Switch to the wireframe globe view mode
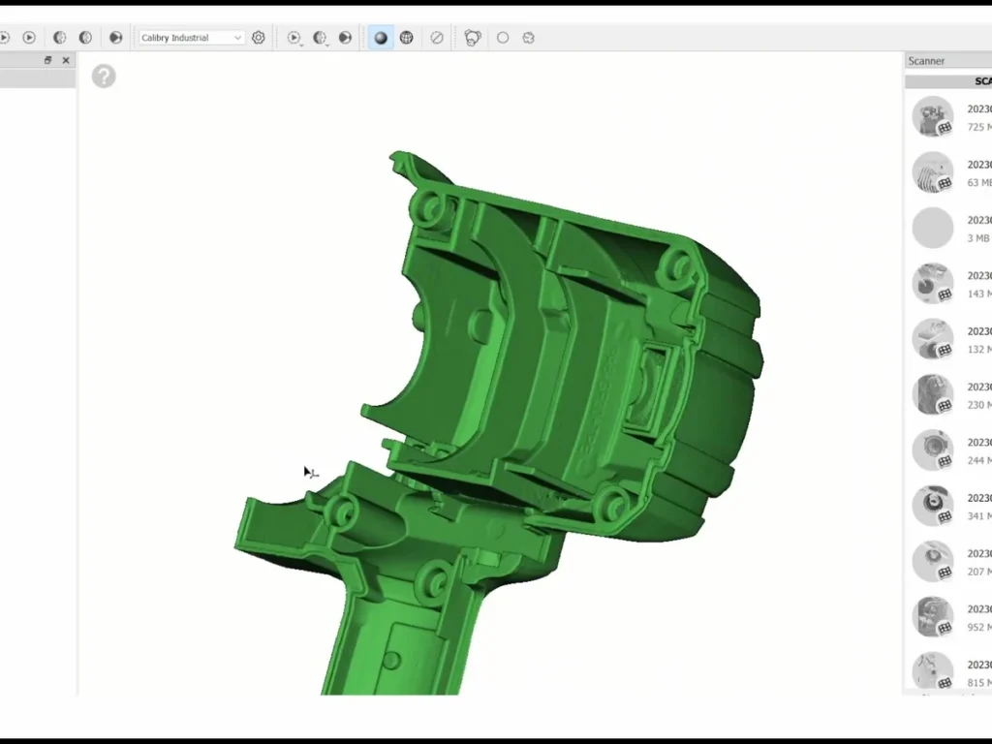The image size is (992, 744). [x=407, y=38]
